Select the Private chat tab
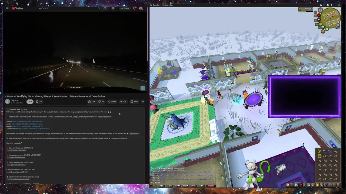This screenshot has height=194, width=346. click(178, 186)
